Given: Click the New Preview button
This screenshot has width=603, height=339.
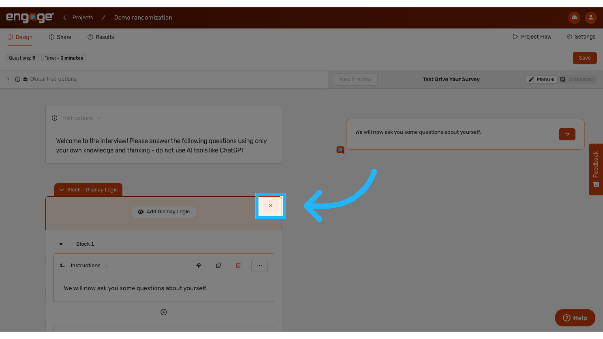Looking at the screenshot, I should 356,79.
